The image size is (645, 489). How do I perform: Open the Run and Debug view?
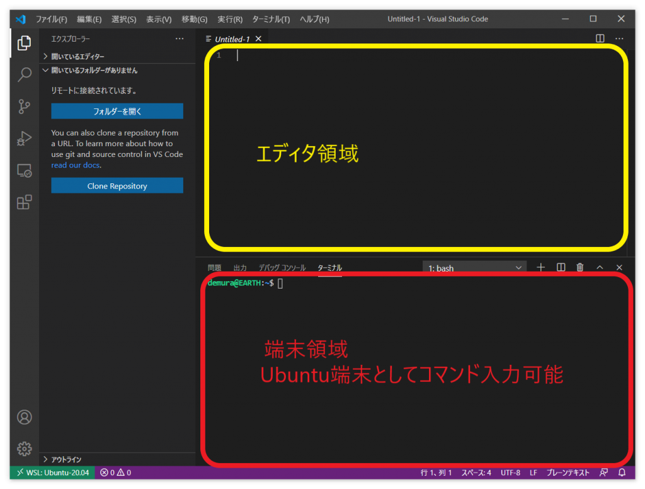click(x=24, y=139)
